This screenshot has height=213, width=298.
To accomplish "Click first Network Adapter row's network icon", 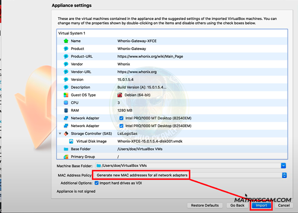I will click(x=66, y=118).
